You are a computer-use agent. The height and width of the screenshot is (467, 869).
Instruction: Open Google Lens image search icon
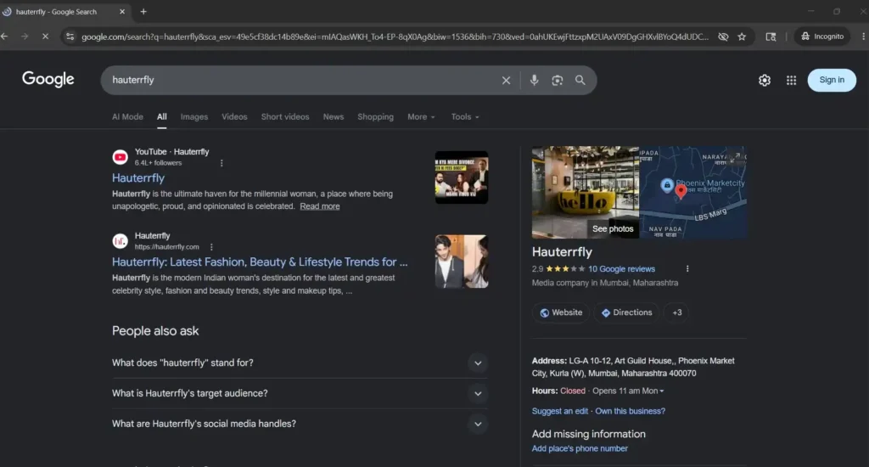point(557,81)
